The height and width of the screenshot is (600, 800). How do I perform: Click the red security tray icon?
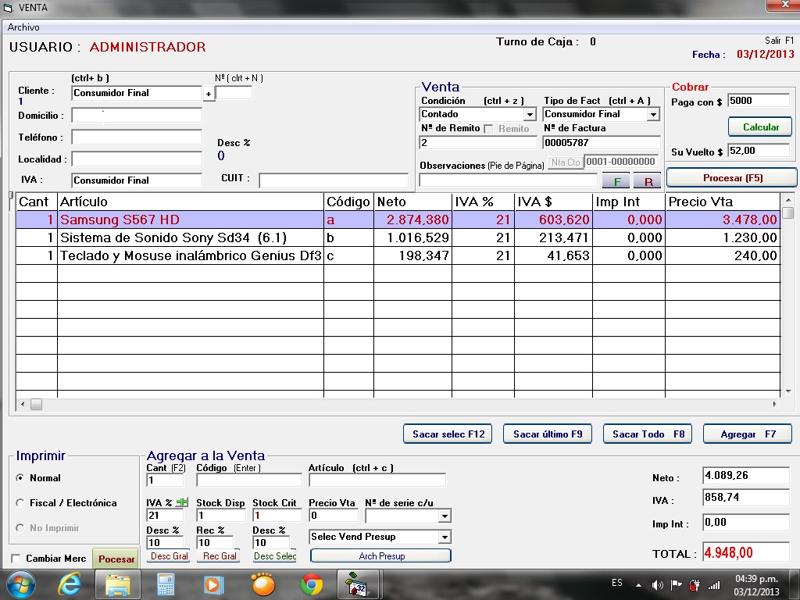pyautogui.click(x=695, y=585)
